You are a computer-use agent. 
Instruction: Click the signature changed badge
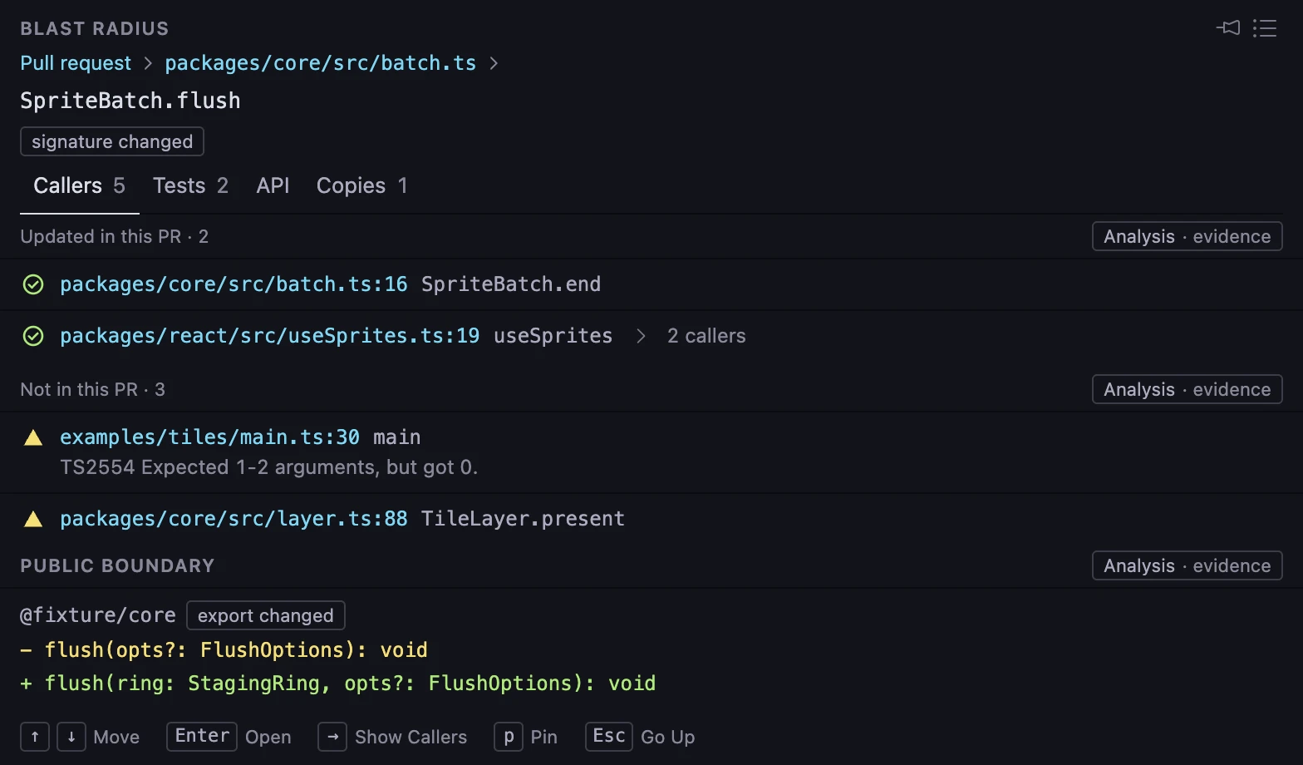click(112, 141)
